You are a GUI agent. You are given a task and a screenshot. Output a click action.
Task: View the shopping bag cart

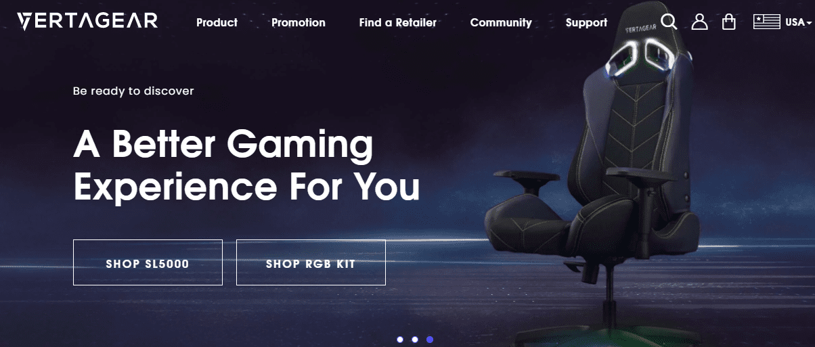pyautogui.click(x=728, y=22)
